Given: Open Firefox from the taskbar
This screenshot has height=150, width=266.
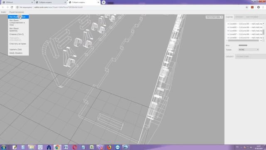Looking at the screenshot, I should pos(109,147).
